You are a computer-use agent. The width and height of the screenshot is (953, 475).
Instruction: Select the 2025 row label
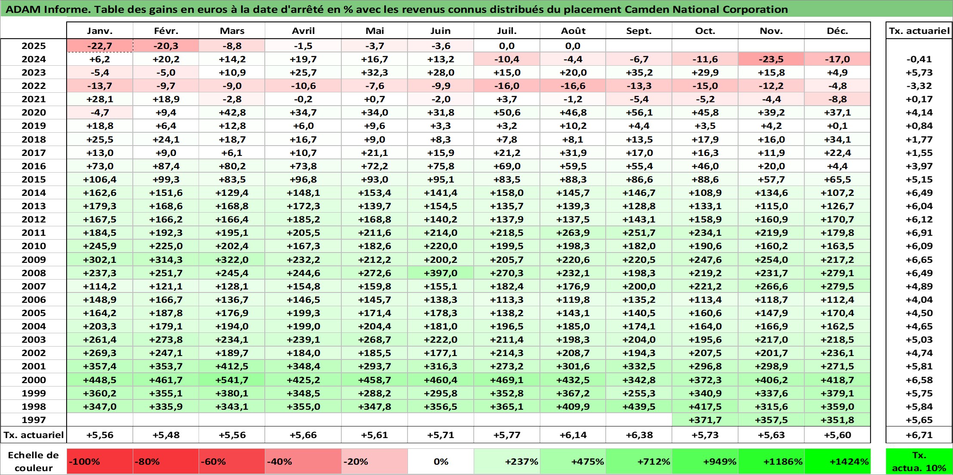pyautogui.click(x=34, y=46)
